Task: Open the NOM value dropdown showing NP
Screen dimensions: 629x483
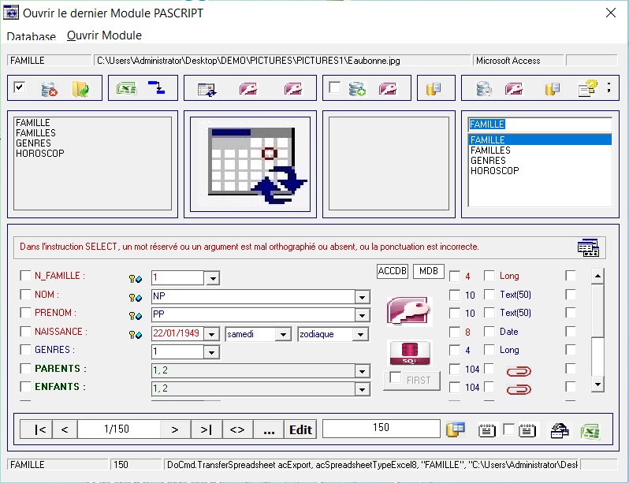Action: [363, 297]
